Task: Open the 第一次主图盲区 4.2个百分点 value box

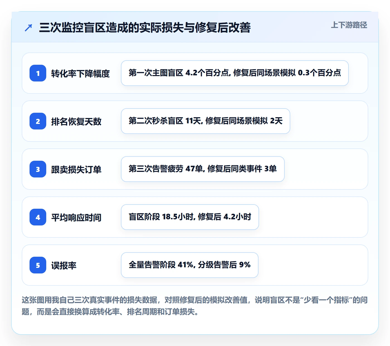Action: tap(235, 73)
